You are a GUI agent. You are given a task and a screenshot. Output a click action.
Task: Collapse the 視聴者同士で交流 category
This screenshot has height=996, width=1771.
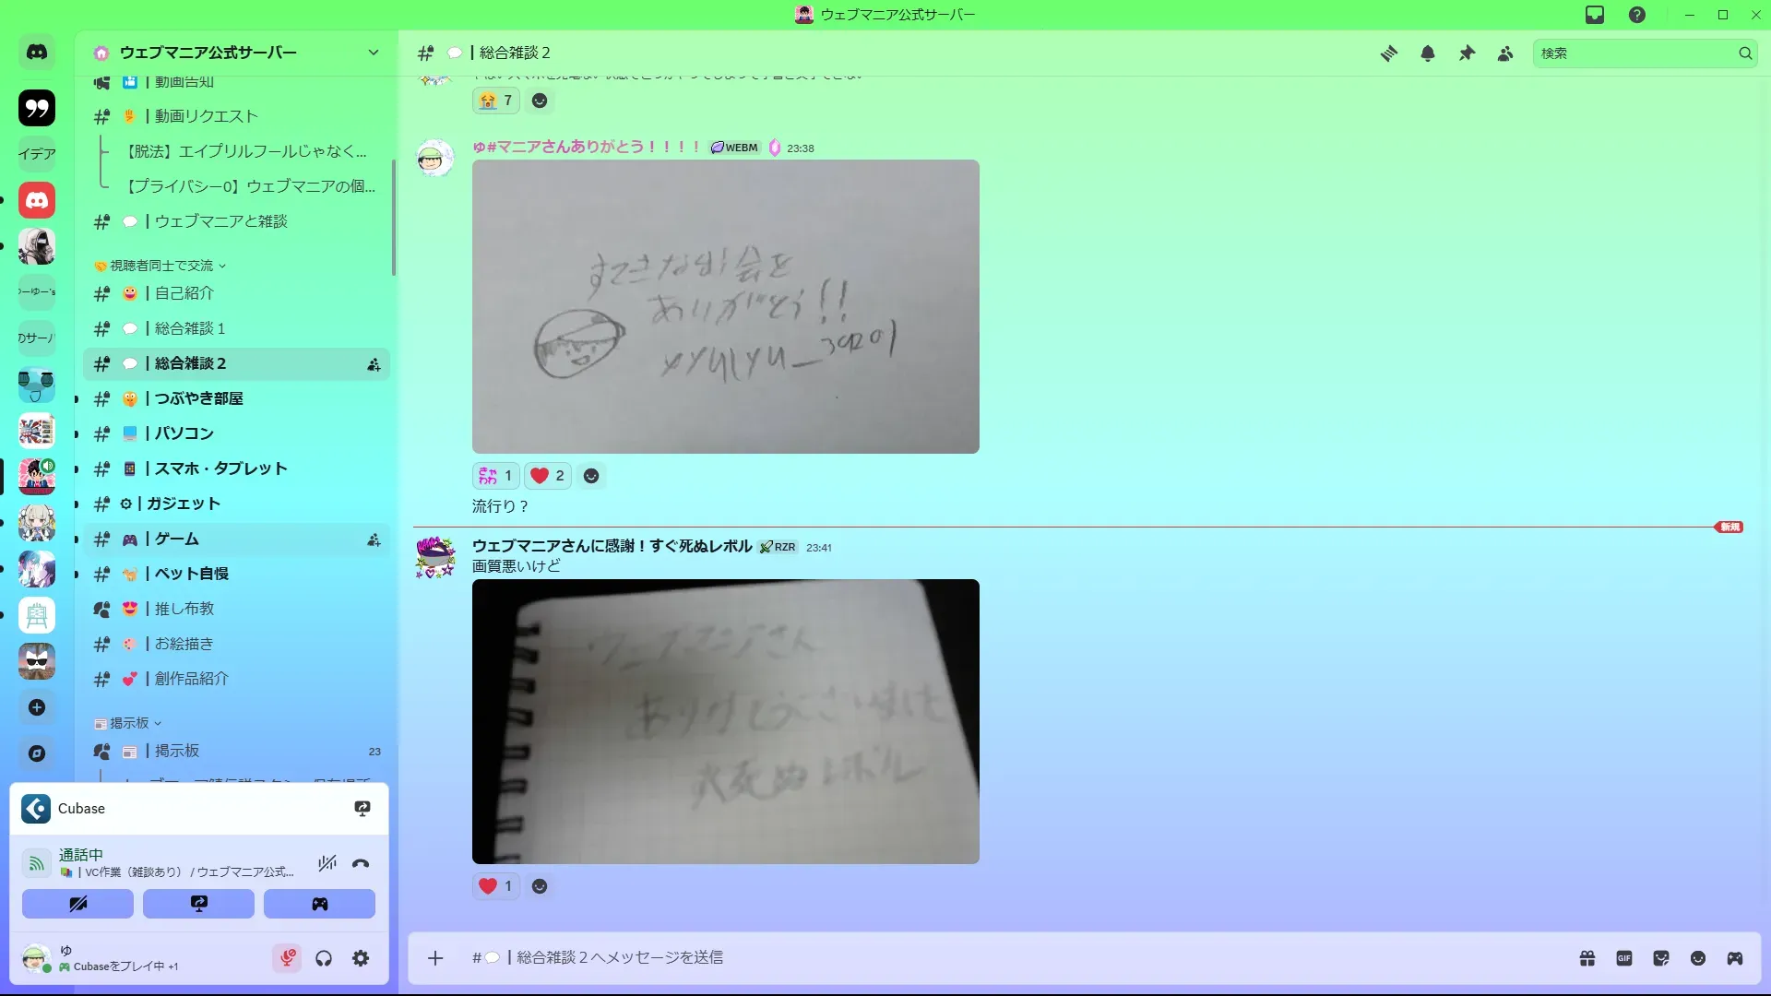[161, 266]
